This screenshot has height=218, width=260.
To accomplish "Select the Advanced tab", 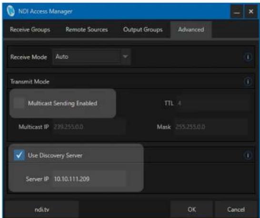I will [x=191, y=29].
